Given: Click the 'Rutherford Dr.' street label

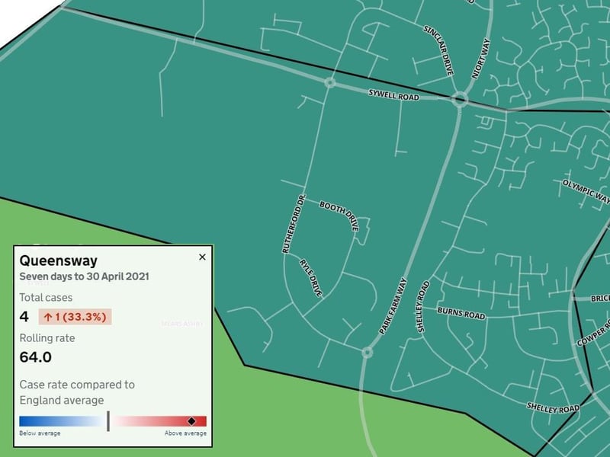Looking at the screenshot, I should pos(294,224).
